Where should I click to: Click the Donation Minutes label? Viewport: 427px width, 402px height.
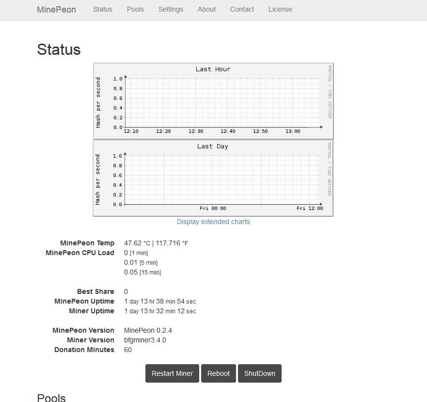coord(84,350)
